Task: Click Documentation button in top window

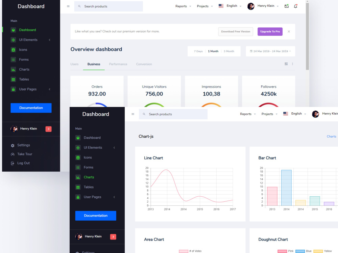Action: click(31, 108)
